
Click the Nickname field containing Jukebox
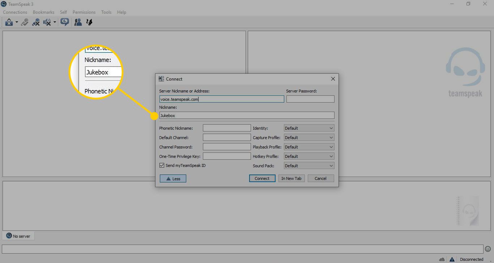point(247,115)
